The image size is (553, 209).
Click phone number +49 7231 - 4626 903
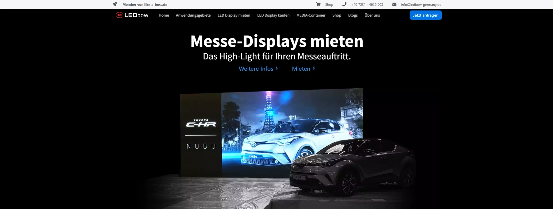point(367,5)
